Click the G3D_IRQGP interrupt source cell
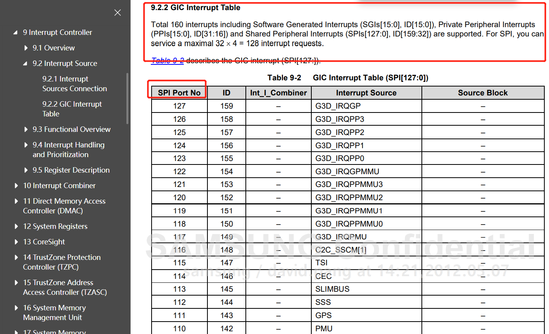This screenshot has width=549, height=334. 338,106
